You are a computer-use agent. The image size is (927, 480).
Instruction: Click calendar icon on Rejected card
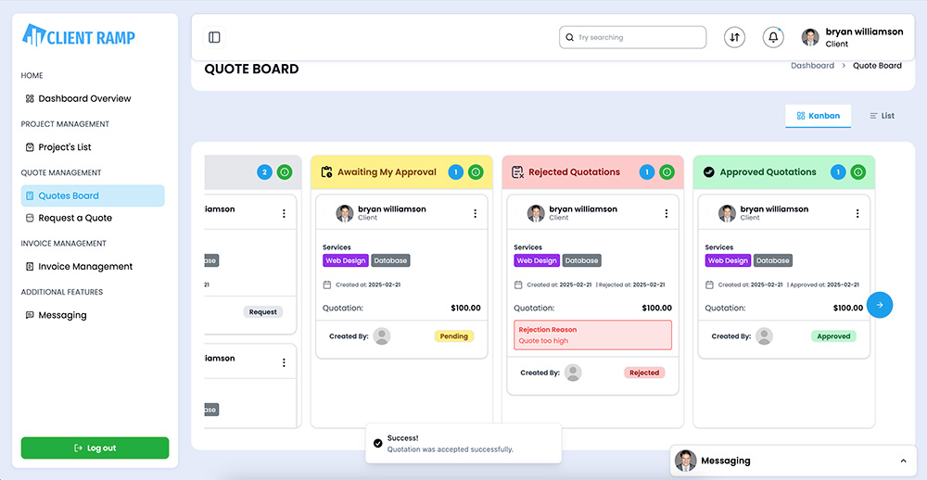[518, 284]
